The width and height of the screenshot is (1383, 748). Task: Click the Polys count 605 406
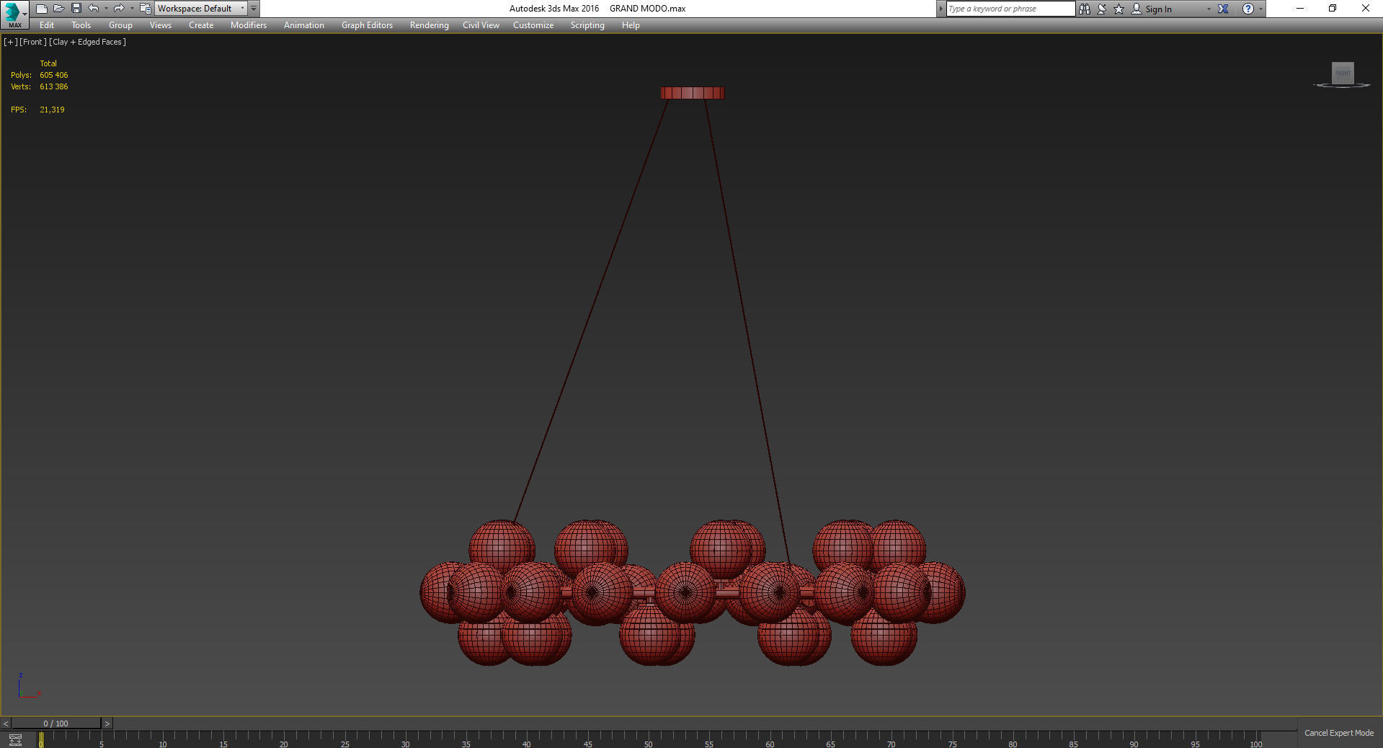[54, 75]
